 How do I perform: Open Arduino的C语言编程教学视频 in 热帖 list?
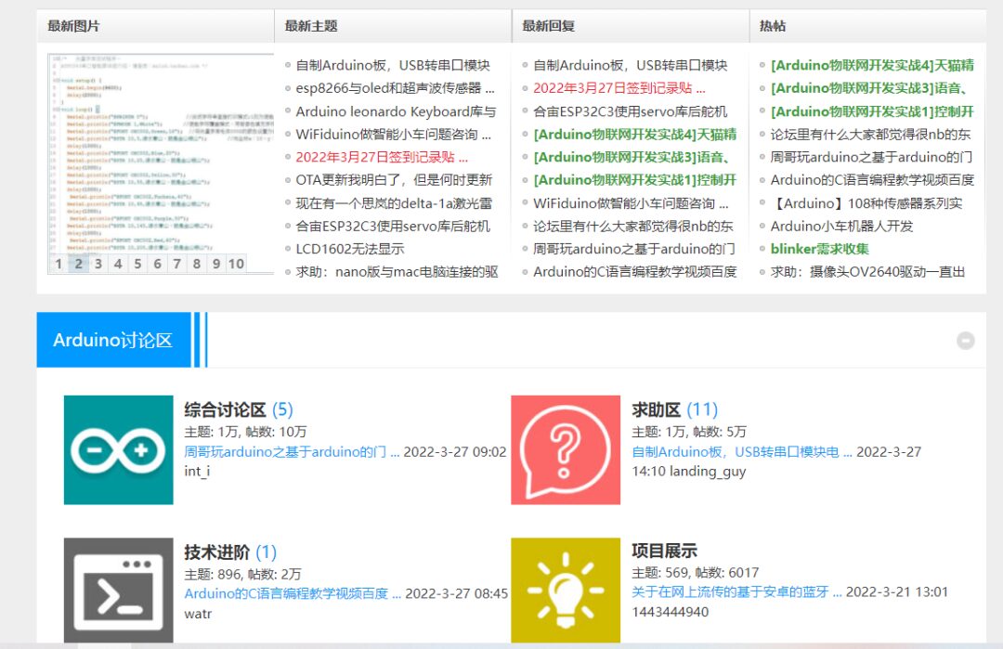[x=872, y=180]
